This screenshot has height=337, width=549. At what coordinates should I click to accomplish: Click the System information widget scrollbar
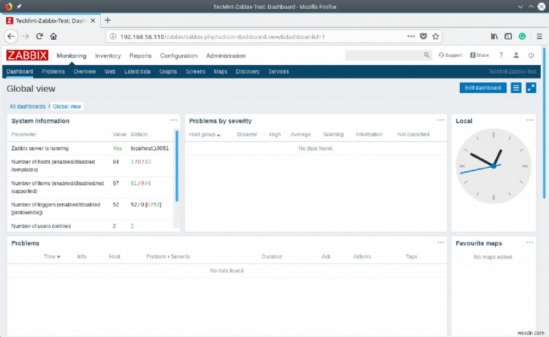(x=177, y=166)
